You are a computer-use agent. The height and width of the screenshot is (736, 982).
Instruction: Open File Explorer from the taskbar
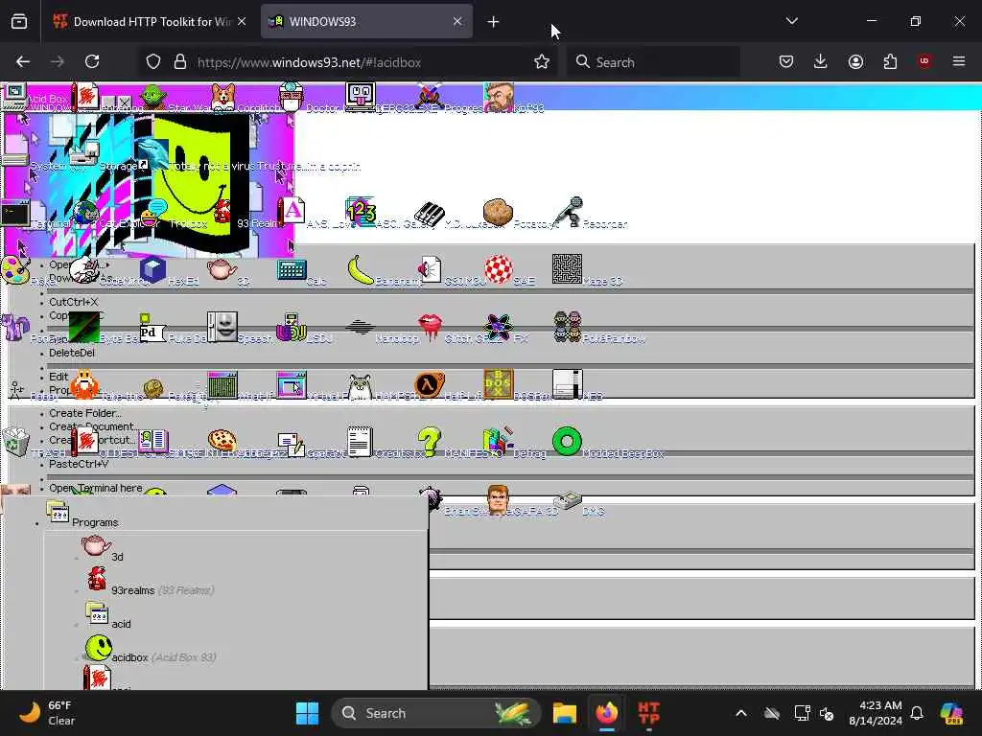click(564, 713)
